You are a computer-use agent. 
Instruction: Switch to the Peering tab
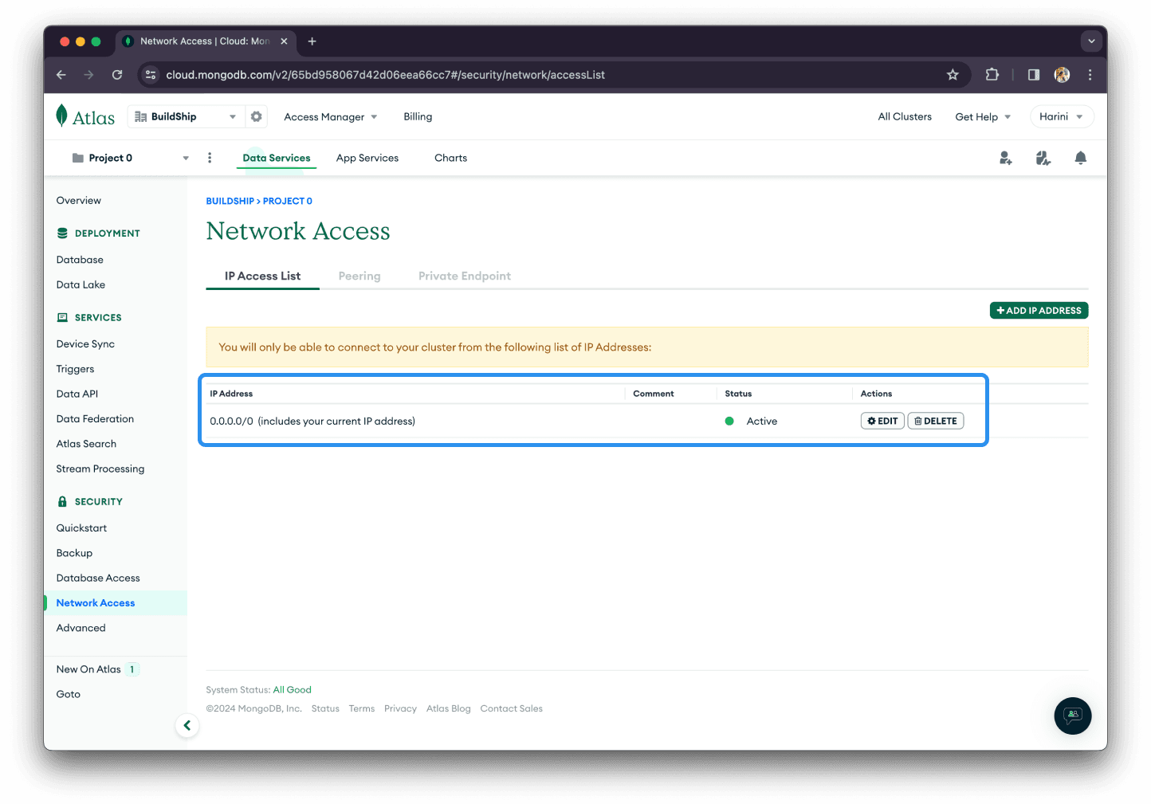click(359, 276)
